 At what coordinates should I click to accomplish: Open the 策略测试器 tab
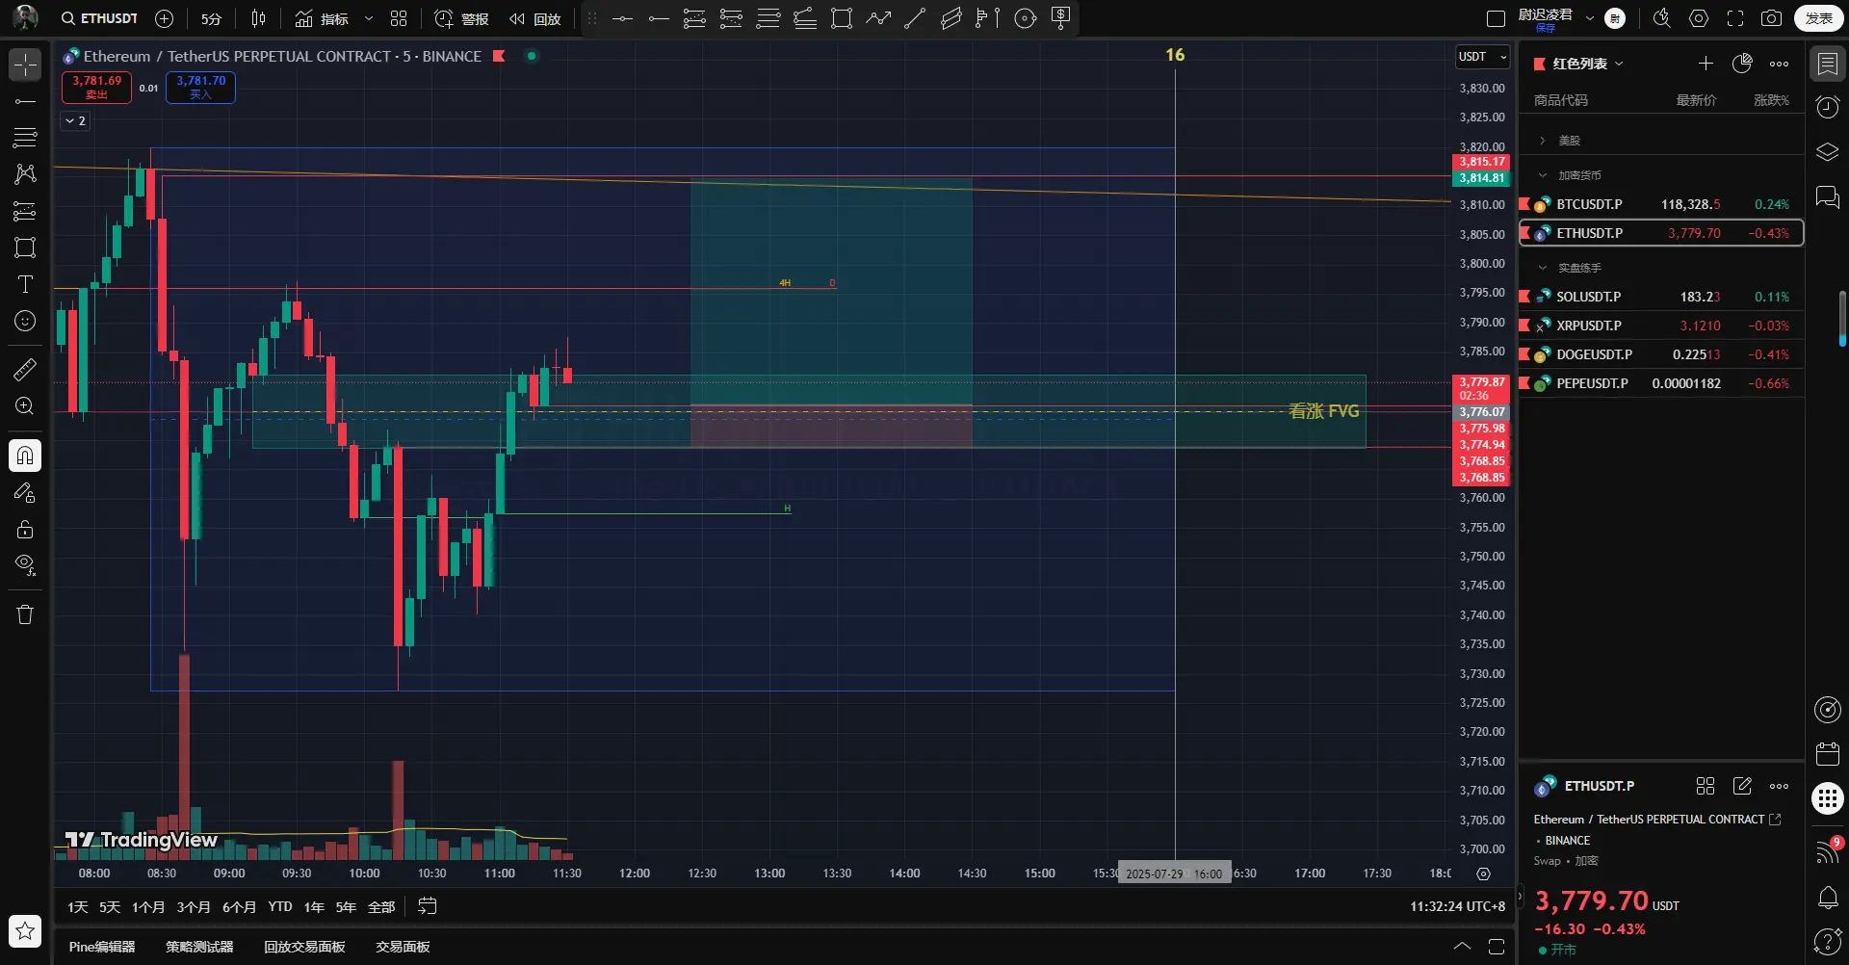click(199, 947)
